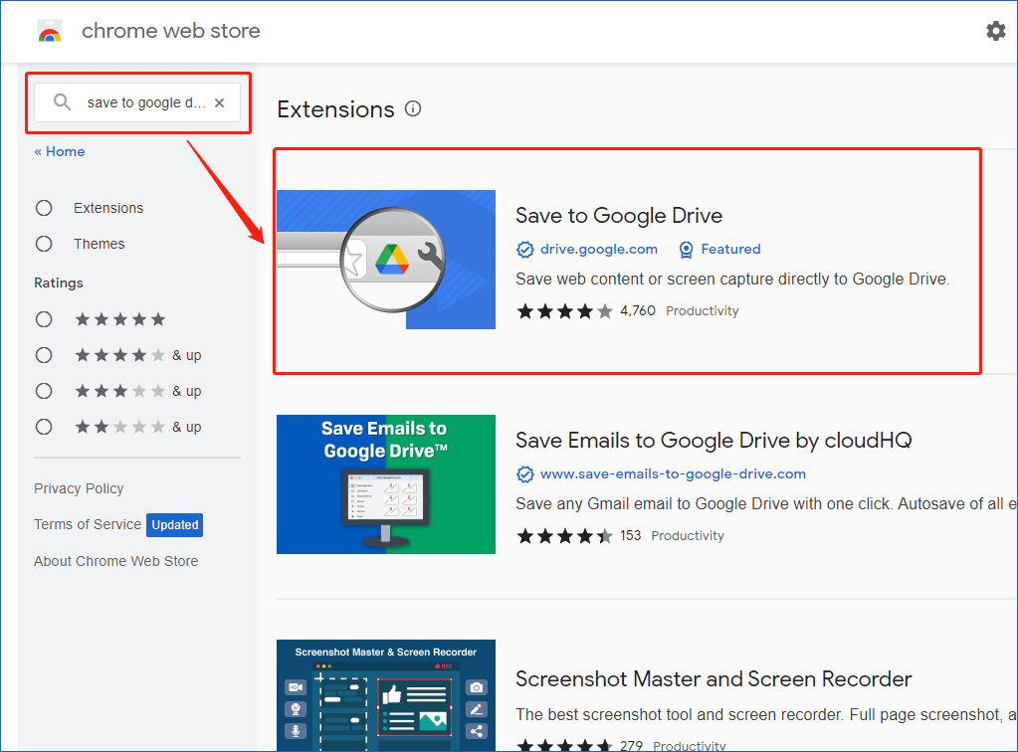Click the Chrome Web Store rainbow logo
Viewport: 1018px width, 752px height.
coord(50,32)
